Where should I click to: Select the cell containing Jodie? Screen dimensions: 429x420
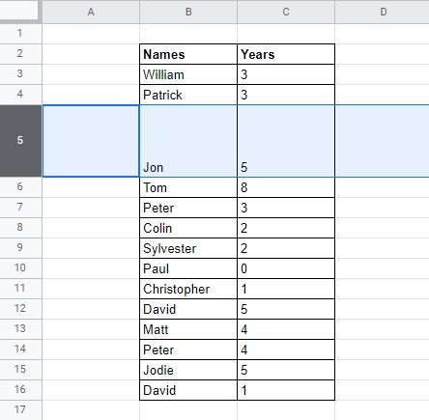(188, 370)
